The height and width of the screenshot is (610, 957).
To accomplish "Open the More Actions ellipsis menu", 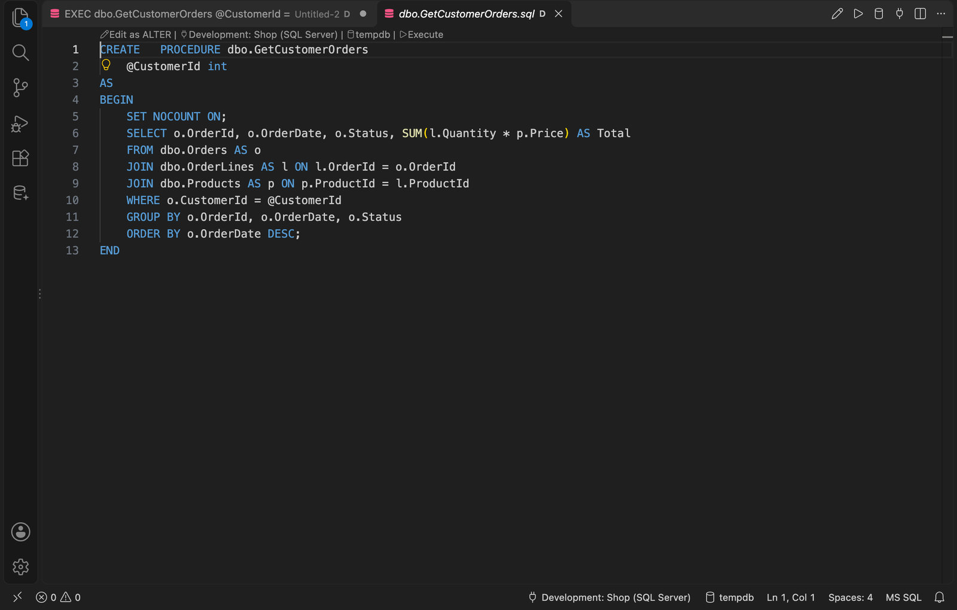I will point(941,14).
